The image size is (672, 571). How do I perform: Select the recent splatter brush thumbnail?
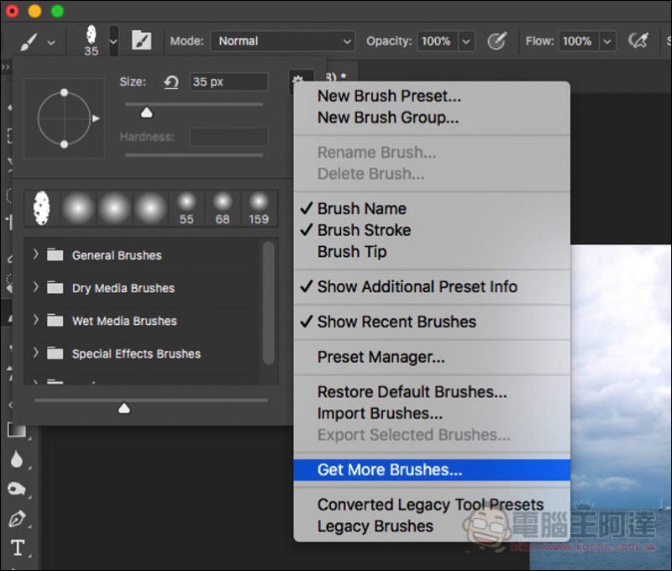[41, 208]
